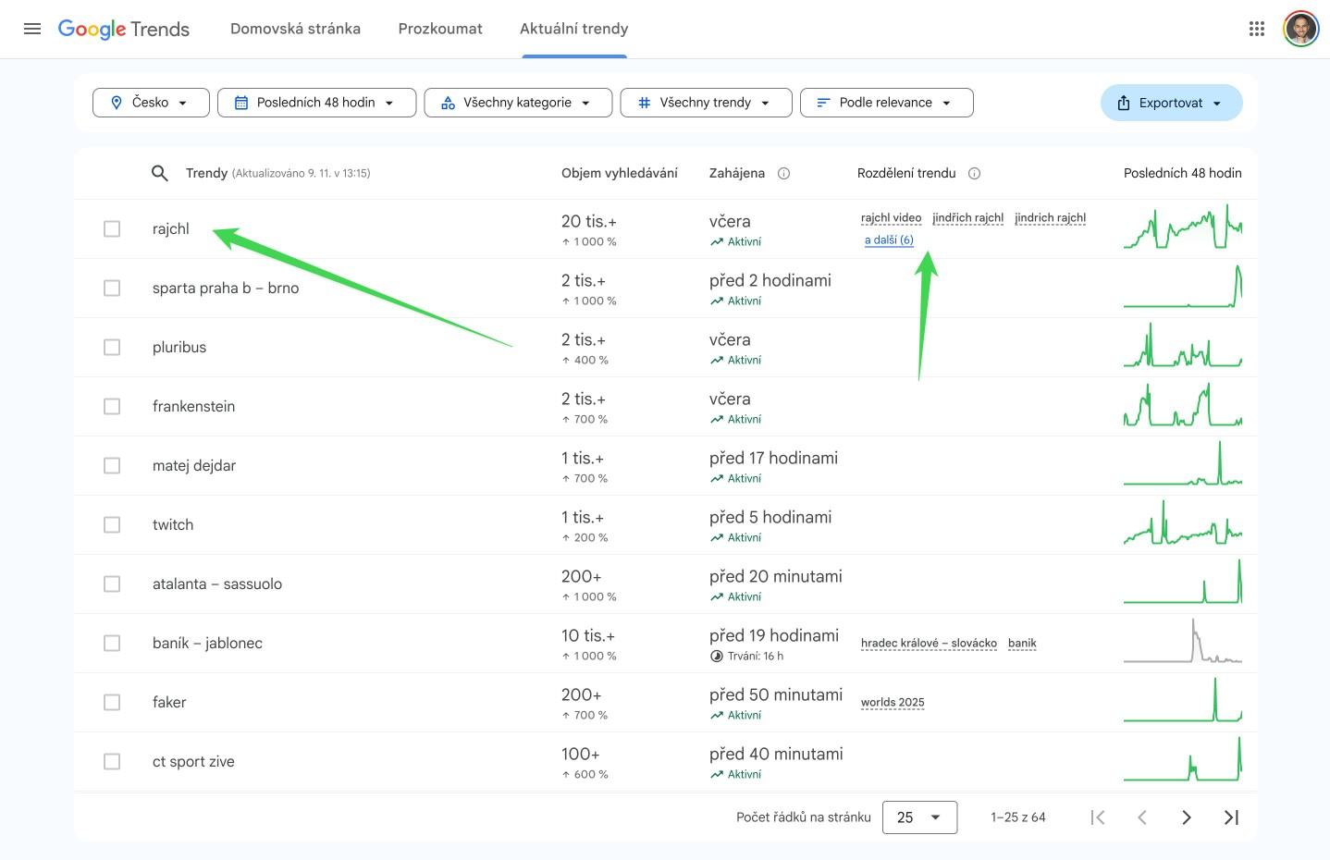
Task: Go to the next page of results
Action: point(1186,817)
